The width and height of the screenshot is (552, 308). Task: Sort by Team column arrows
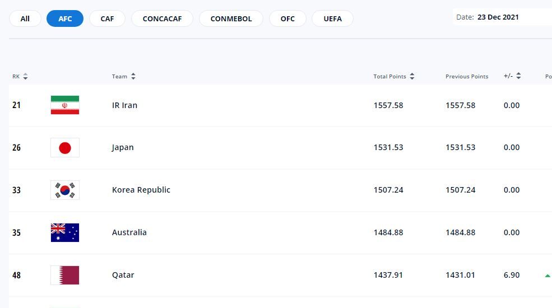pyautogui.click(x=133, y=77)
